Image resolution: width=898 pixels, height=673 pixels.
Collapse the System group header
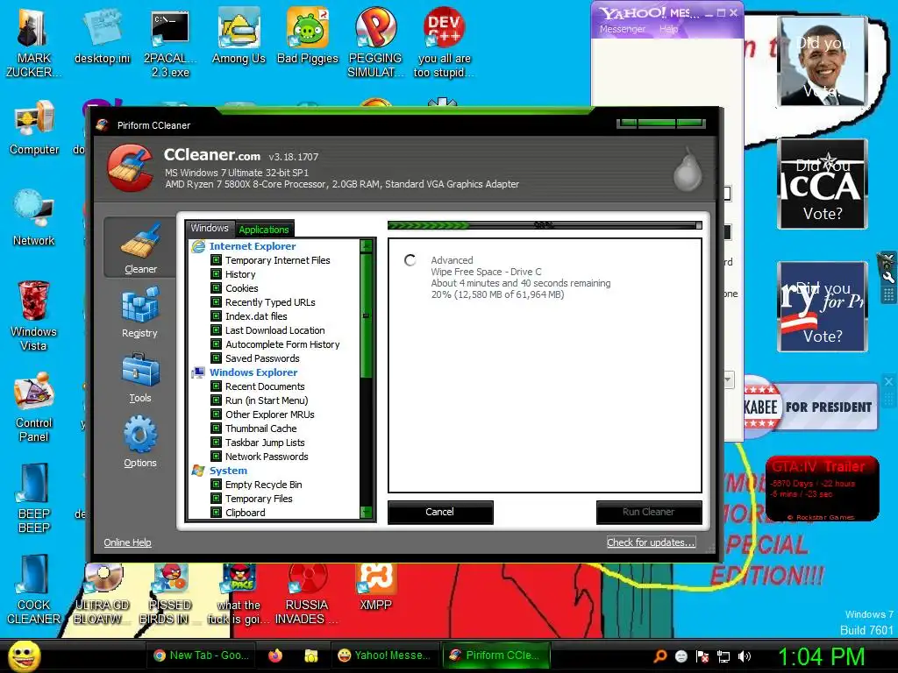coord(228,471)
